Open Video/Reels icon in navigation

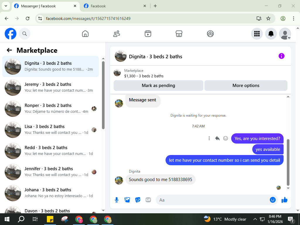[148, 34]
